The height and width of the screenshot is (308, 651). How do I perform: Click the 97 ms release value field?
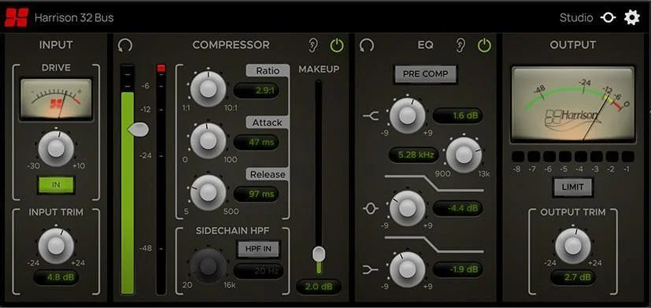[x=256, y=194]
